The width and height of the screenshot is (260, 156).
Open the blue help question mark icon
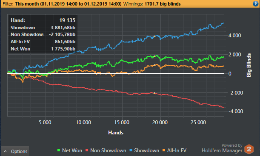tap(255, 4)
